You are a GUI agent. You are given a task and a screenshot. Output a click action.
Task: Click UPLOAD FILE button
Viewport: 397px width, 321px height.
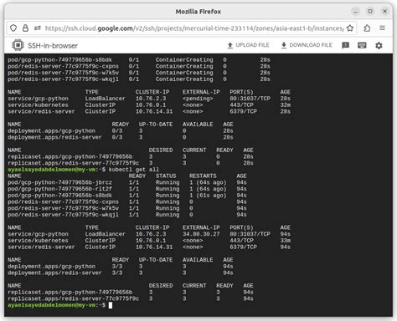pos(248,45)
